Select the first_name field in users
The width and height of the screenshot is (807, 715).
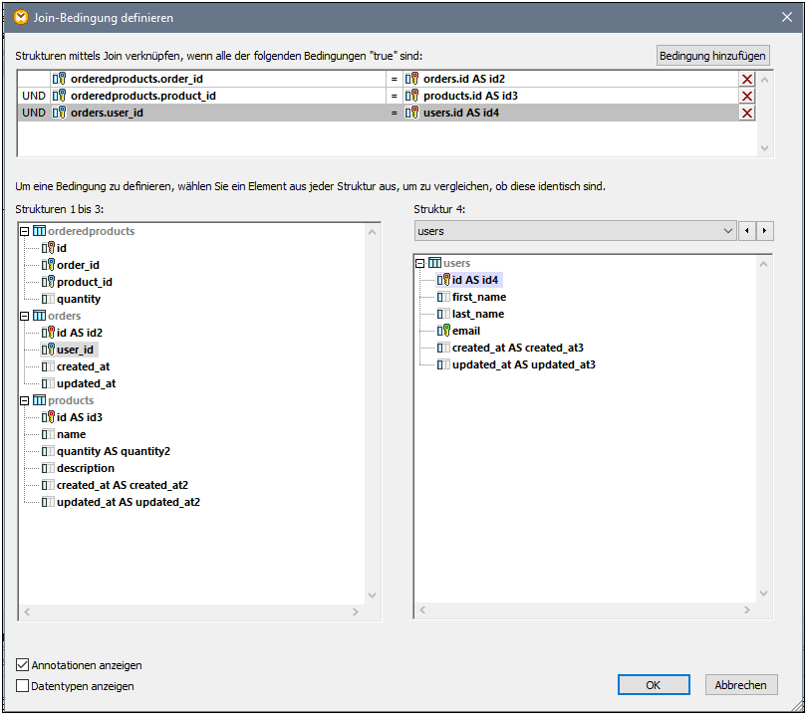(478, 297)
